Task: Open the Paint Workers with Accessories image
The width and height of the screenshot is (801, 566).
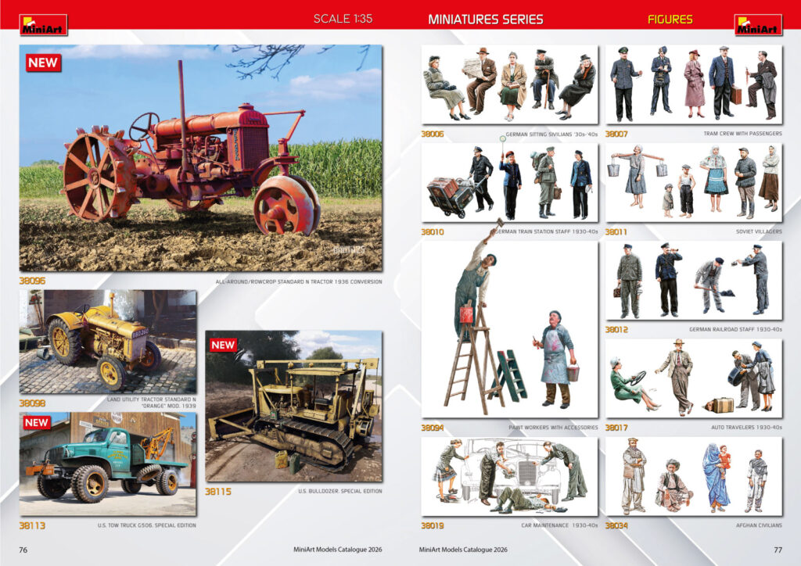Action: click(509, 328)
